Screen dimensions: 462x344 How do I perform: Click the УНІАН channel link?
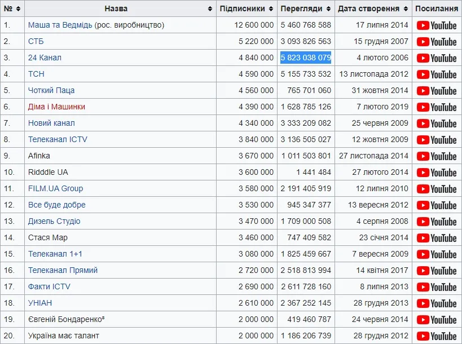(x=40, y=303)
